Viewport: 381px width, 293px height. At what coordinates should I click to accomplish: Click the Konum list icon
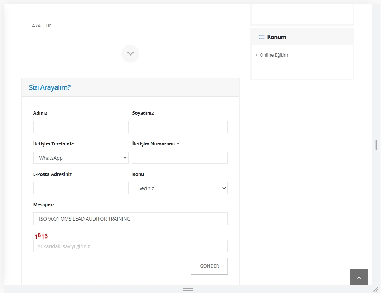[261, 37]
